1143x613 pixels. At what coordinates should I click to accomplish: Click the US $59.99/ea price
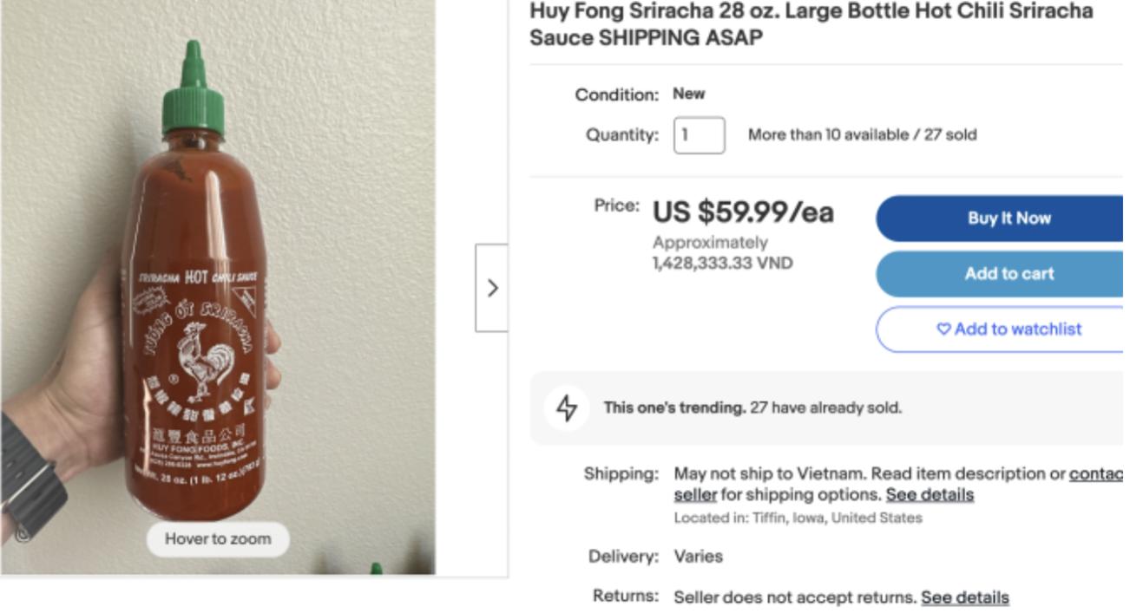pyautogui.click(x=743, y=212)
